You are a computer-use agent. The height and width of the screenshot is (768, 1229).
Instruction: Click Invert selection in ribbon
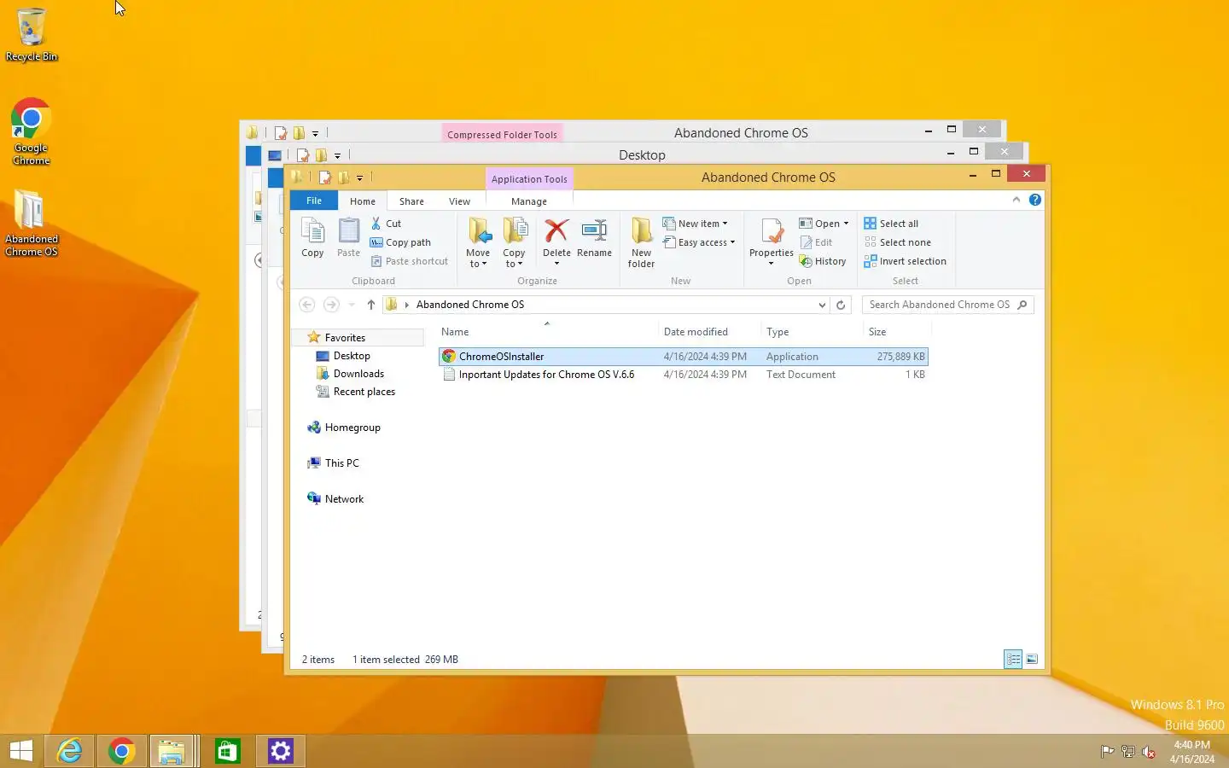(905, 261)
